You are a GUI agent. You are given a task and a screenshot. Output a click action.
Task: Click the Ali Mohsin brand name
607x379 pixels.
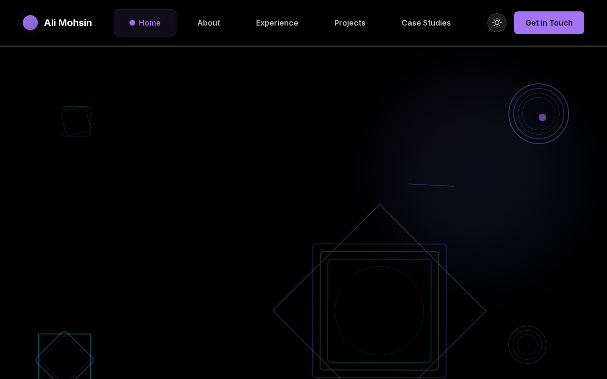coord(68,23)
